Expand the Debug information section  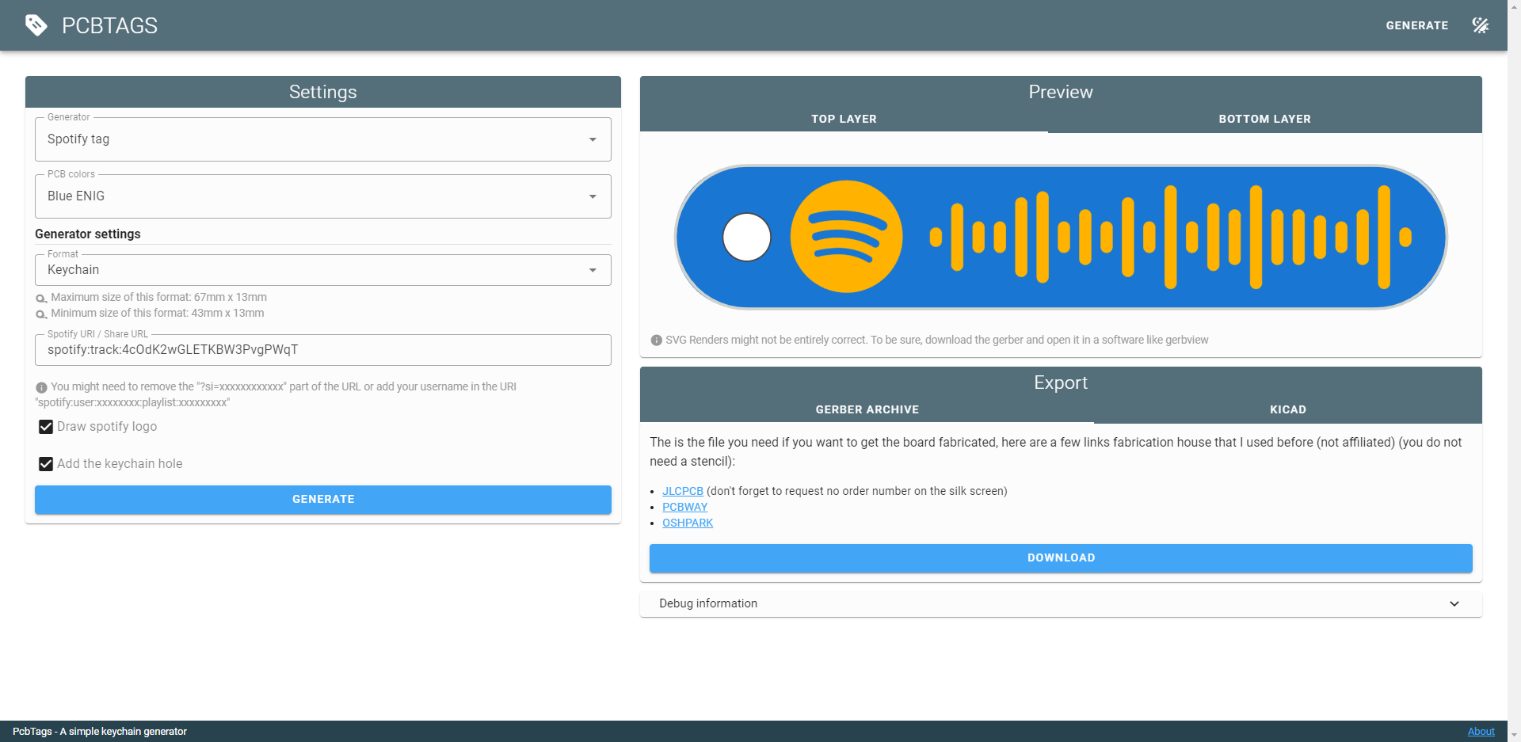(1060, 603)
